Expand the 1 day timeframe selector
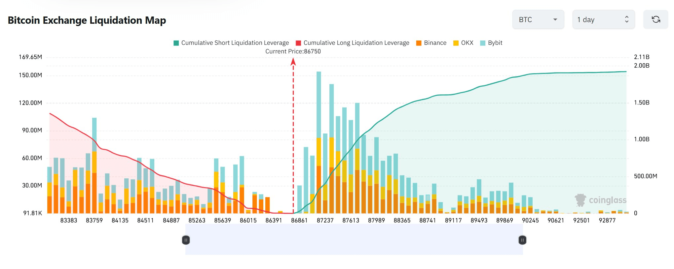674x269 pixels. pyautogui.click(x=603, y=19)
